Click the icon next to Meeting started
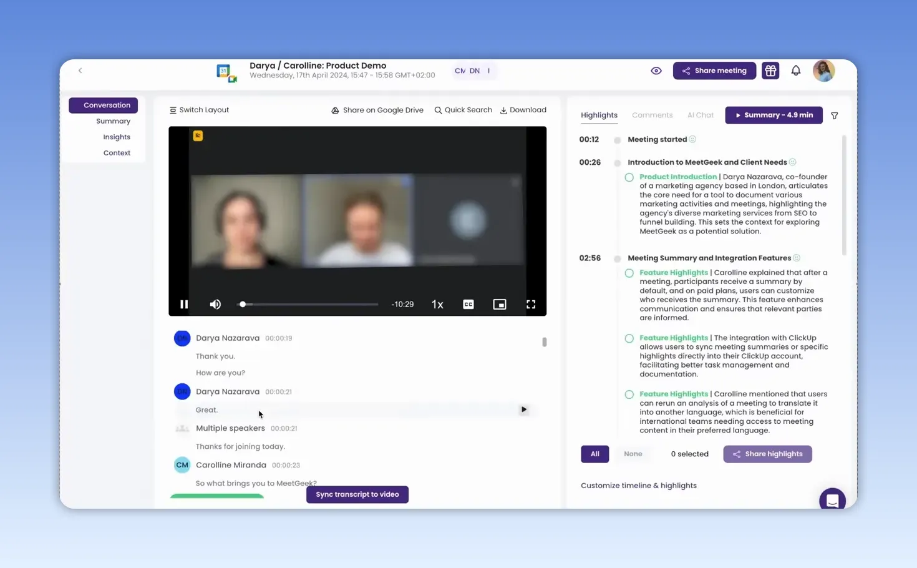The height and width of the screenshot is (568, 917). pos(692,139)
